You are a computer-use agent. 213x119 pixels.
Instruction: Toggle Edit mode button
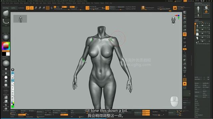[x=28, y=8]
